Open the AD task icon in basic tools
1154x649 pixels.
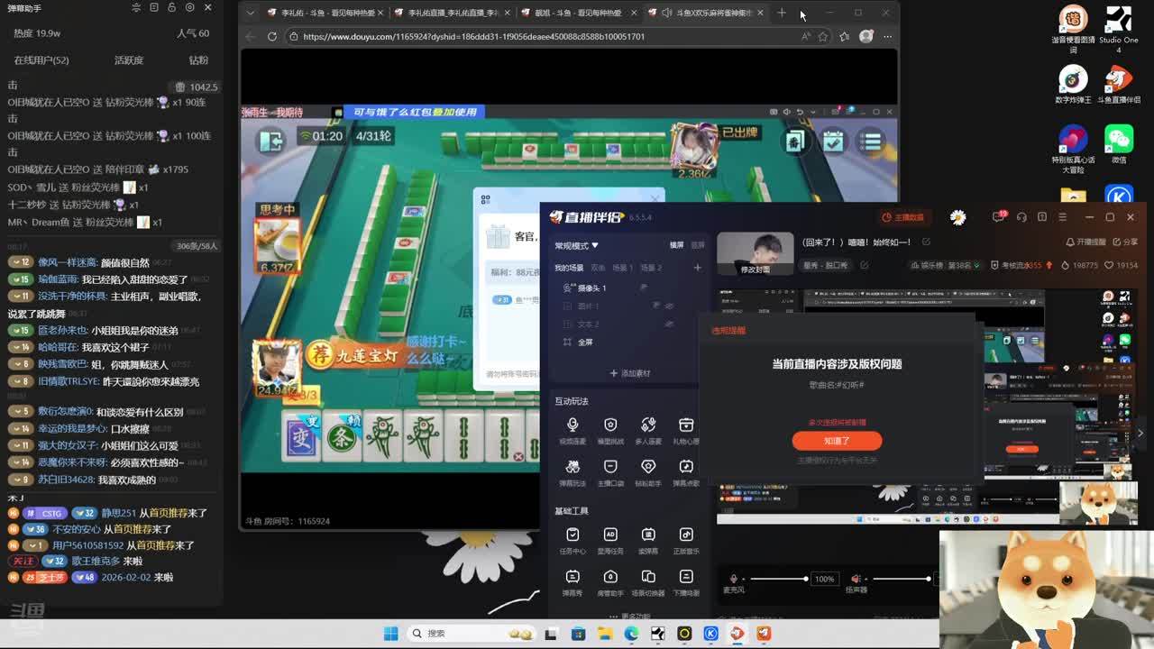pyautogui.click(x=610, y=540)
